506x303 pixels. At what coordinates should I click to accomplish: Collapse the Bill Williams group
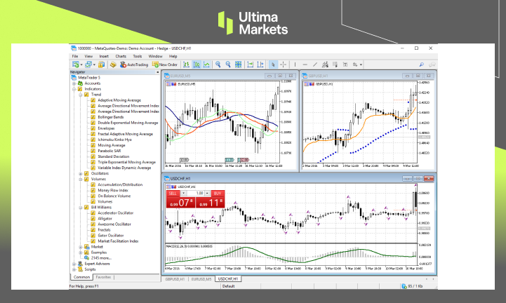(80, 208)
